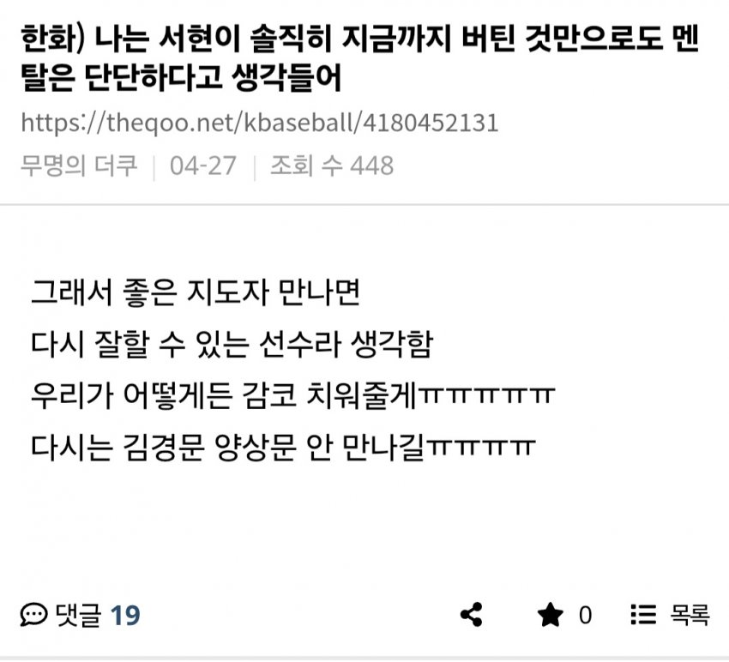Click the horizontal divider below the post header
Screen dimensions: 729x662
[x=364, y=204]
